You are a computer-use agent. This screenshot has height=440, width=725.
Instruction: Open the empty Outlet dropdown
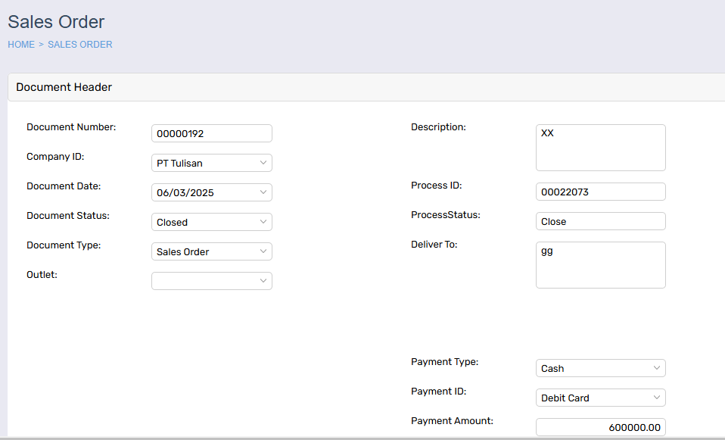coord(212,281)
